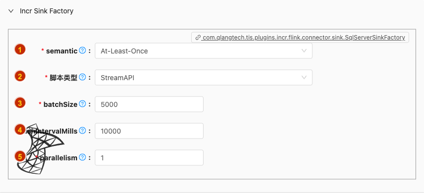Show help for flushIntervalMills field
Screen dimensions: 424x193
[x=82, y=131]
